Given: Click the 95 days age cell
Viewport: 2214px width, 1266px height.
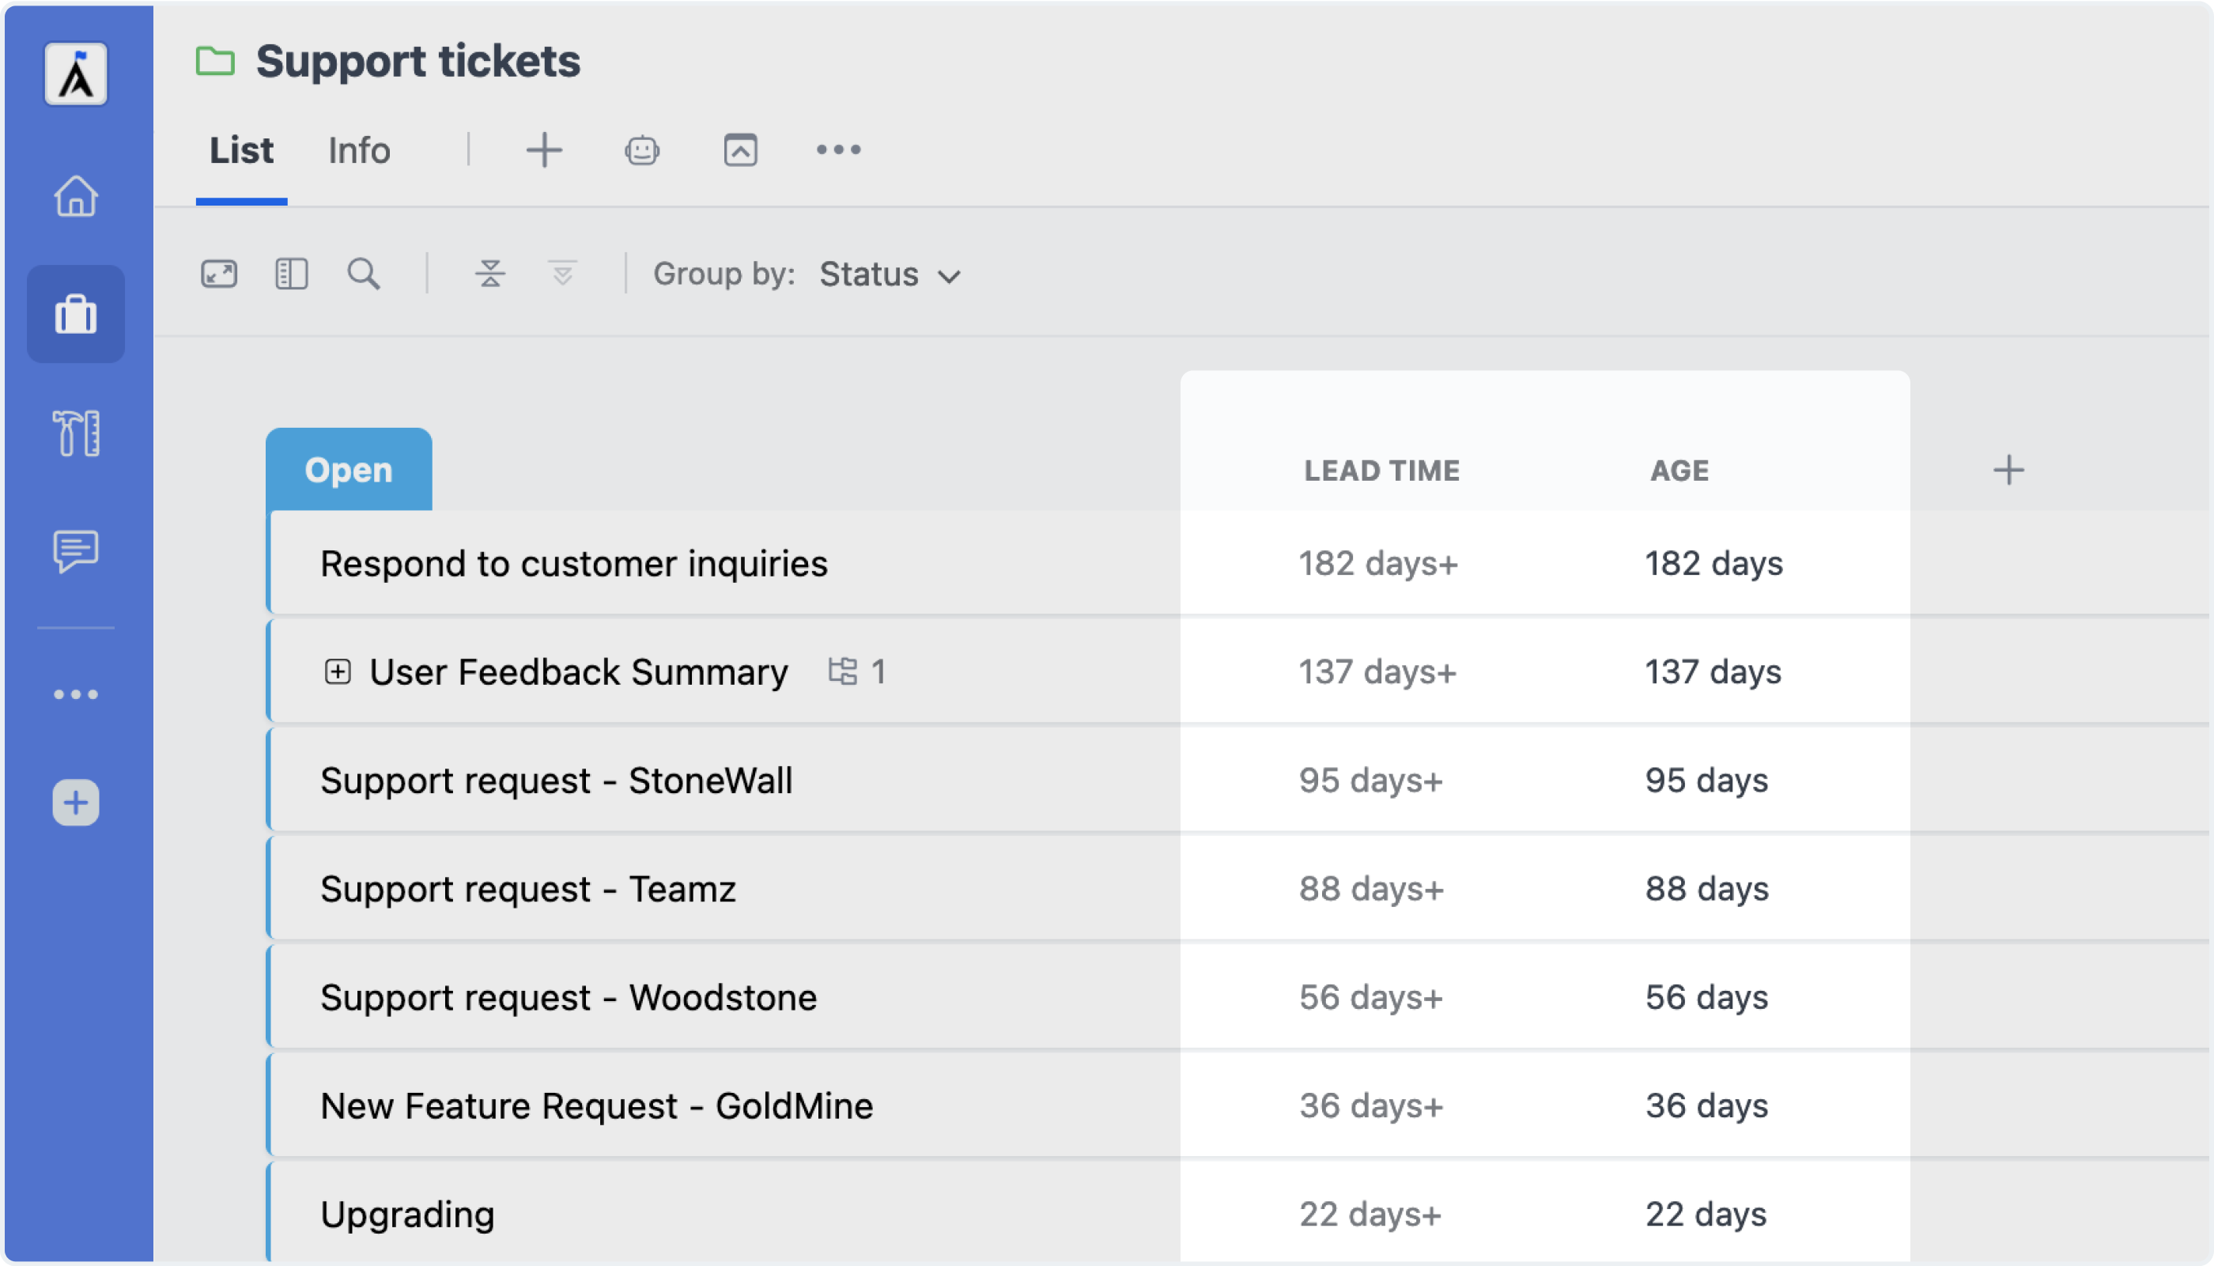Looking at the screenshot, I should click(x=1706, y=780).
